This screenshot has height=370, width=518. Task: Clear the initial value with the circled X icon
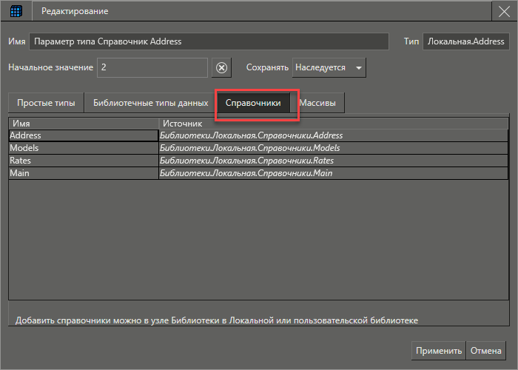pyautogui.click(x=221, y=67)
